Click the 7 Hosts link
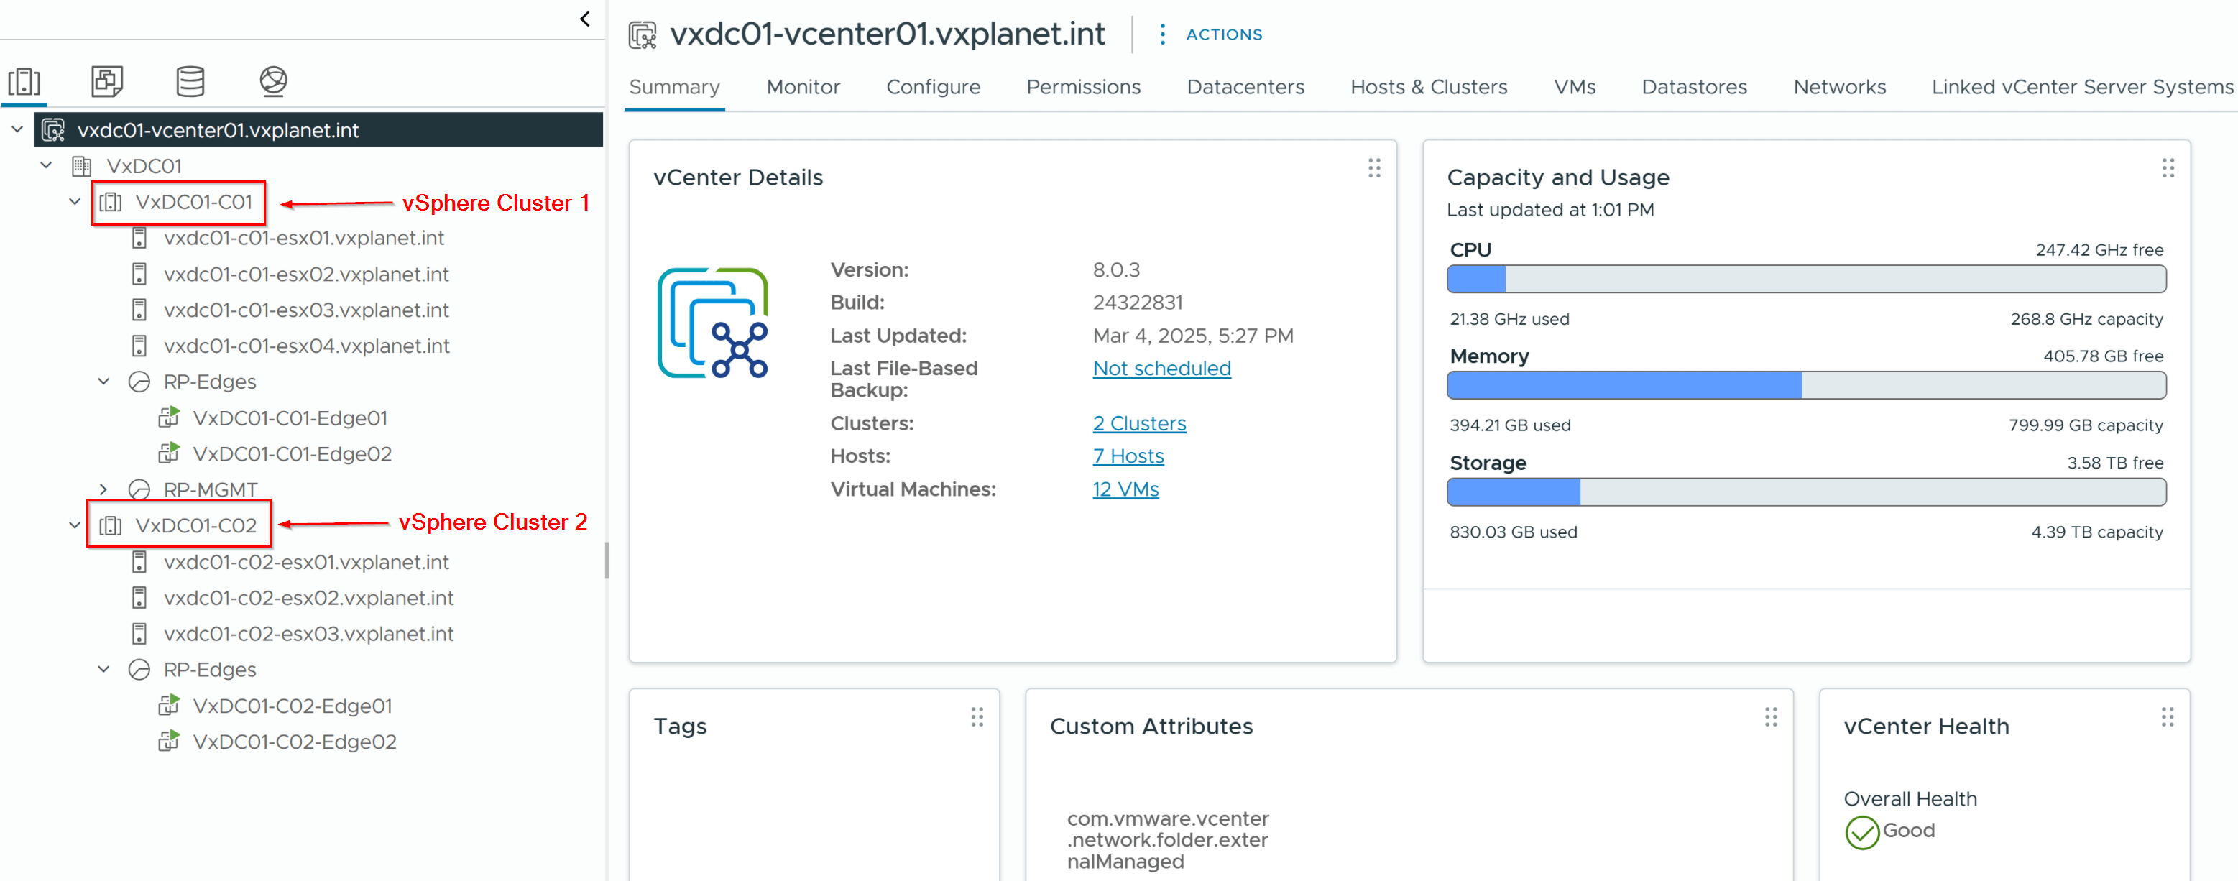This screenshot has width=2238, height=881. pos(1127,456)
